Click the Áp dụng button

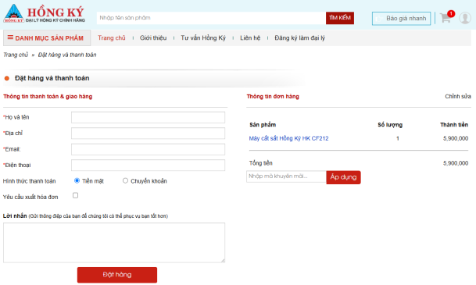343,177
